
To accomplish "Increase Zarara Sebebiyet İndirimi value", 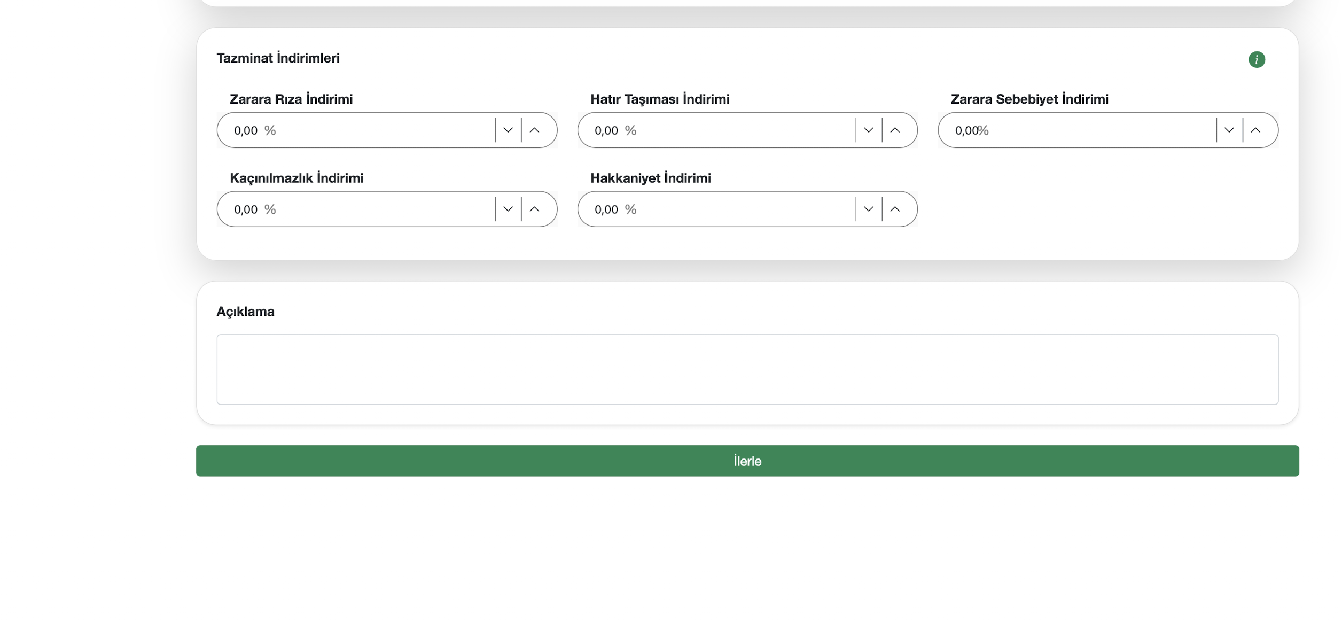I will [x=1255, y=130].
